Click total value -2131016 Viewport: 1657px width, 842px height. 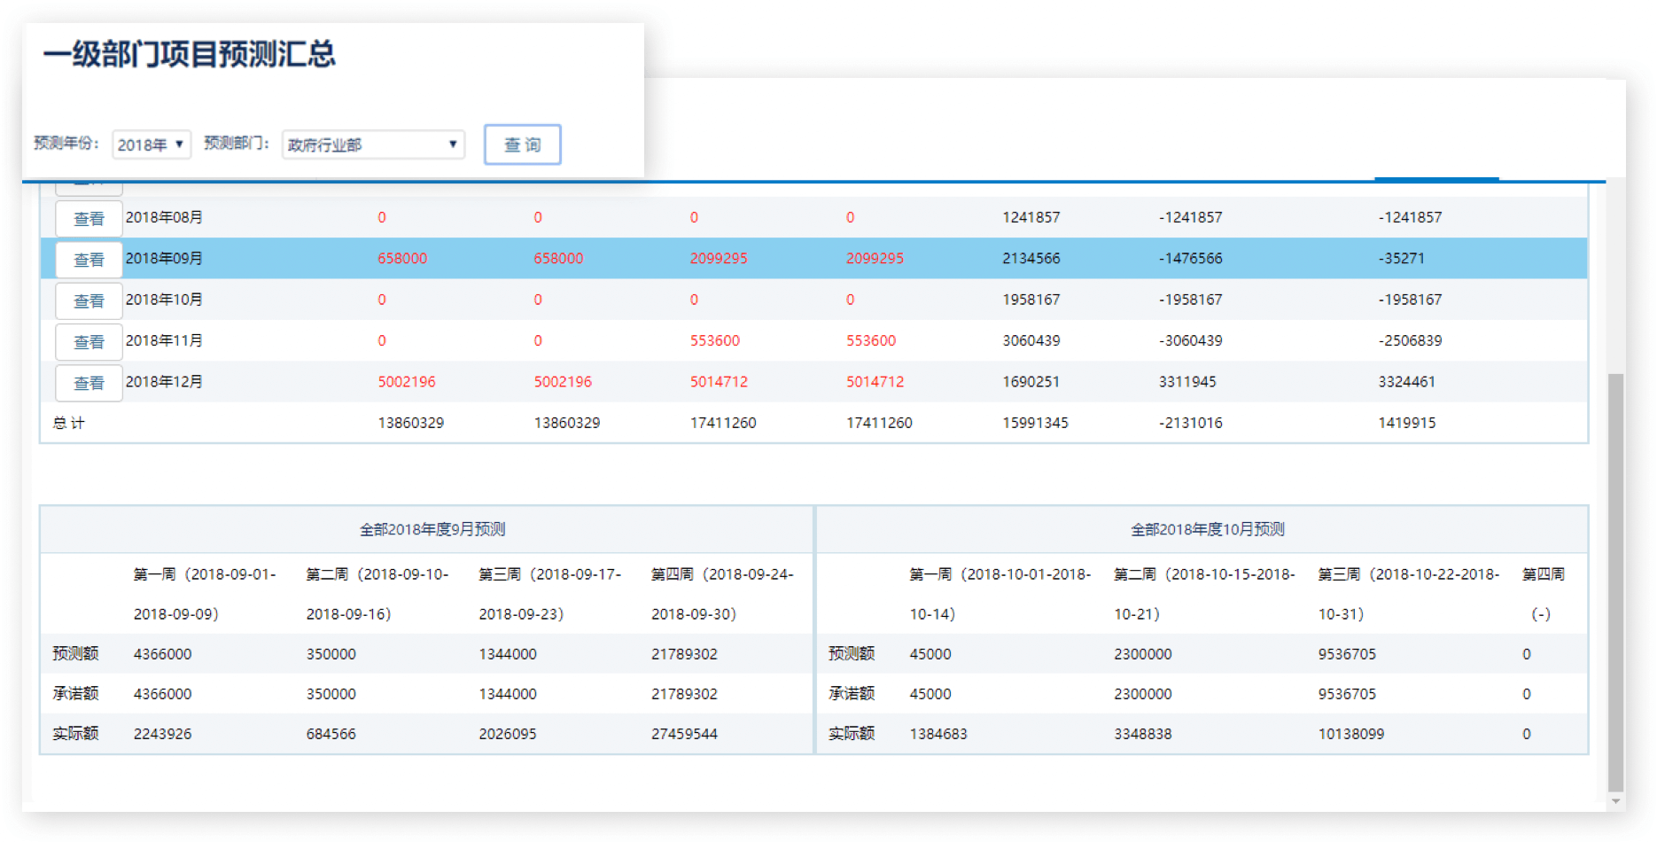[1190, 423]
